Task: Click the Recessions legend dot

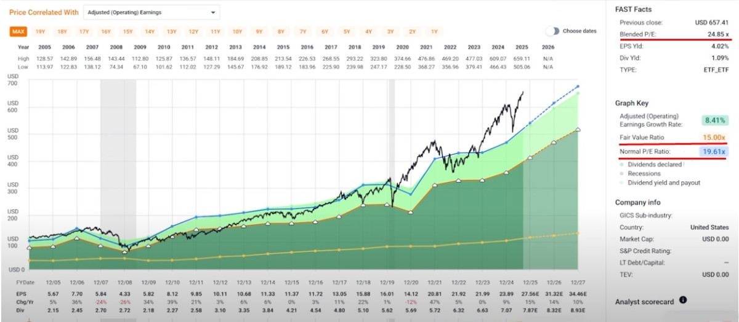Action: (x=623, y=174)
